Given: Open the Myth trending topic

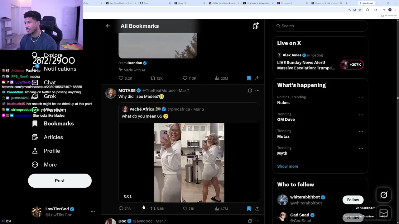Looking at the screenshot, I should 282,153.
